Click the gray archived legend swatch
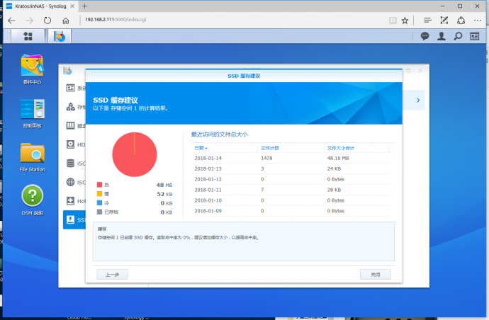Viewport: 489px width, 320px height. click(x=99, y=212)
